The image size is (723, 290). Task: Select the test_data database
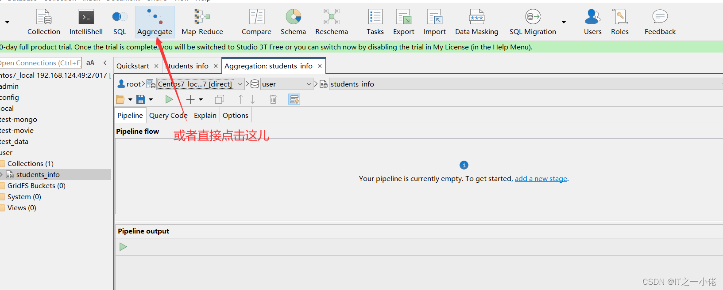tap(14, 141)
